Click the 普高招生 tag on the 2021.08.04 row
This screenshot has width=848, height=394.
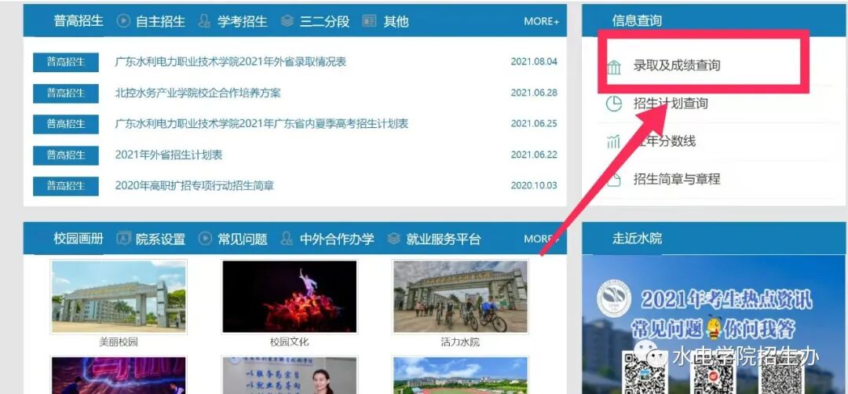(66, 62)
